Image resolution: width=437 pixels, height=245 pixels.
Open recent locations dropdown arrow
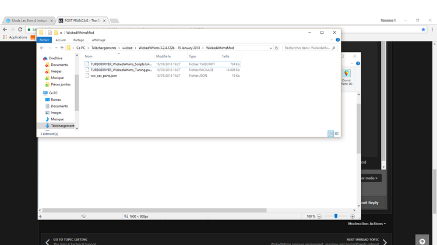[56, 48]
